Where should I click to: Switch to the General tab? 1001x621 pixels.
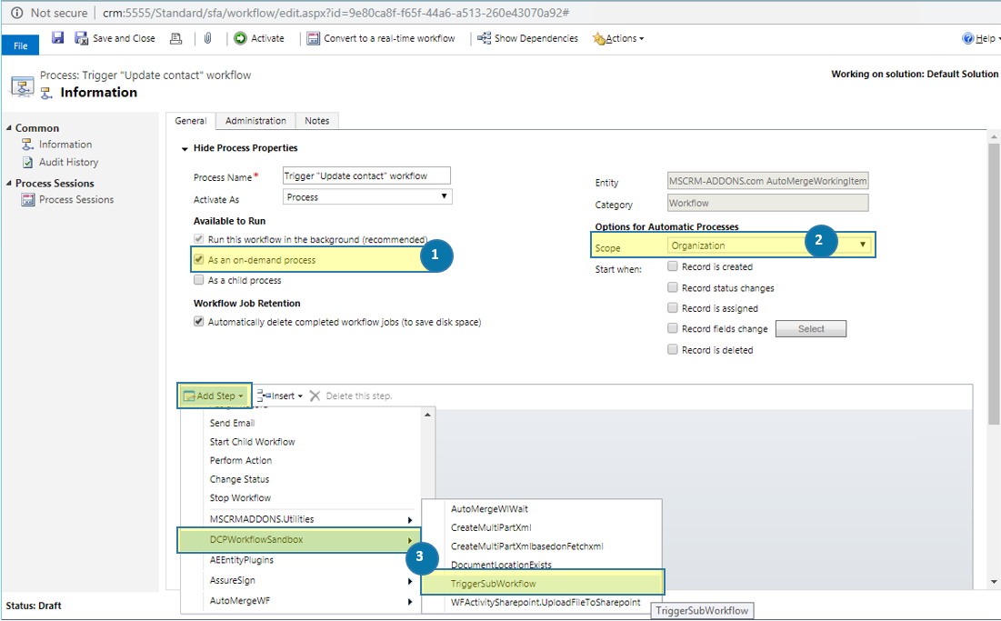point(190,121)
